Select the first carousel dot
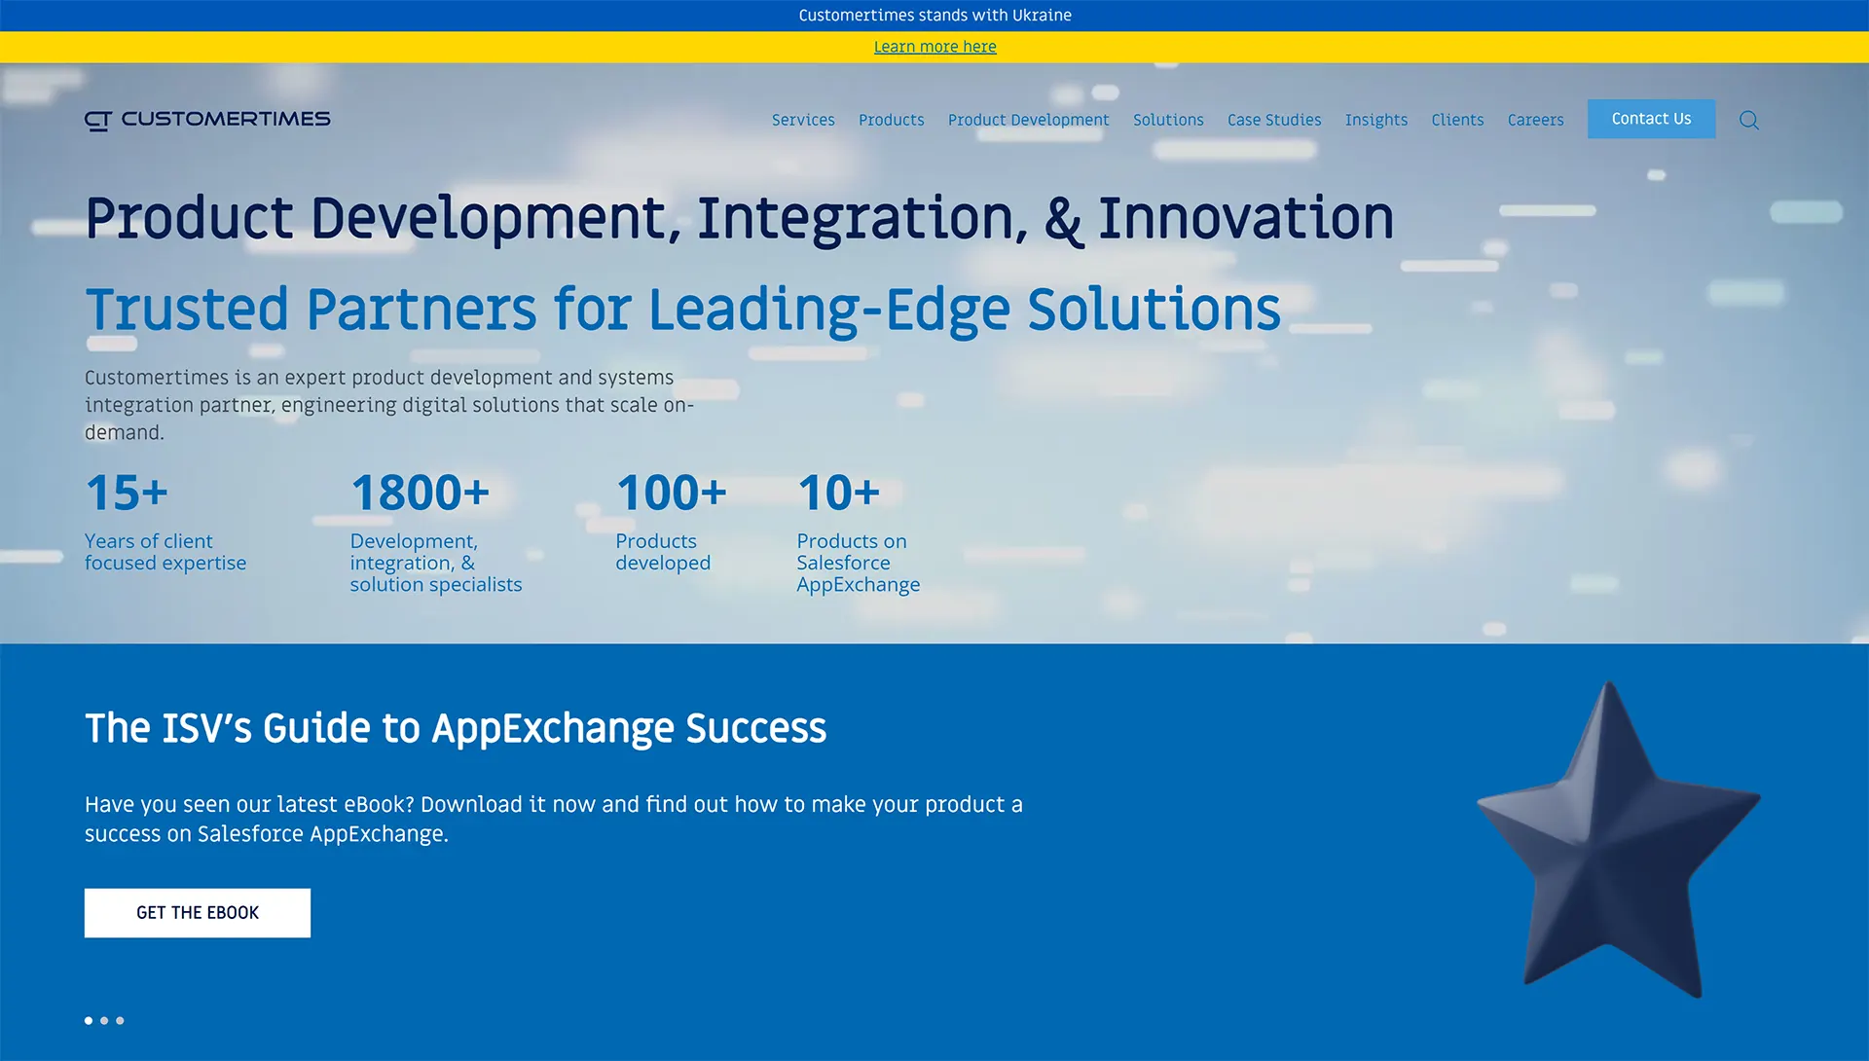 (89, 1020)
